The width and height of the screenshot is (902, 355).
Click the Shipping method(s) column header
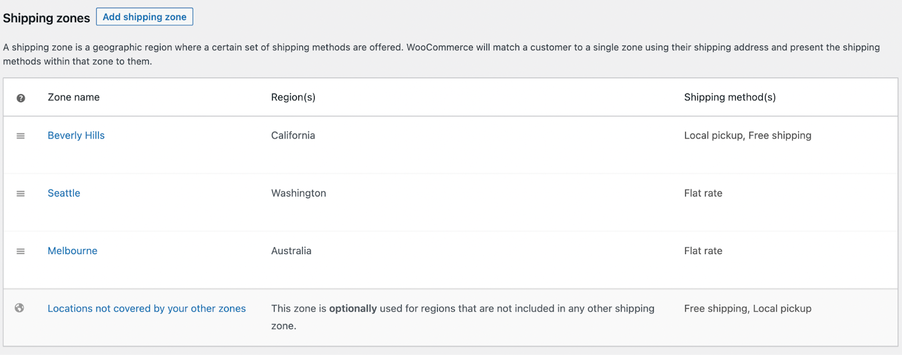(729, 97)
